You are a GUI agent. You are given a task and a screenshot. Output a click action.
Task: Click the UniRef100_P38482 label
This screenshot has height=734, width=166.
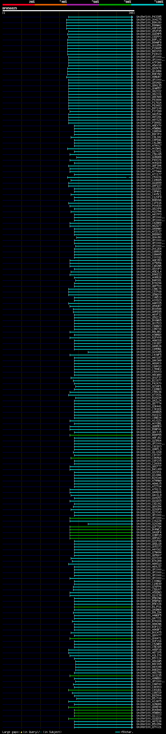pyautogui.click(x=149, y=123)
